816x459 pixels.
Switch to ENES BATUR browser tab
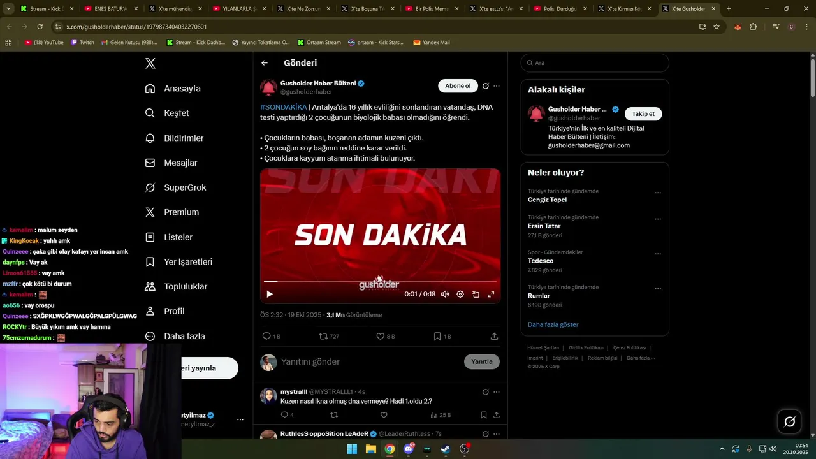(x=110, y=9)
